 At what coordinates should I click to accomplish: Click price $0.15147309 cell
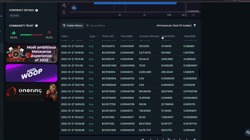[109, 130]
